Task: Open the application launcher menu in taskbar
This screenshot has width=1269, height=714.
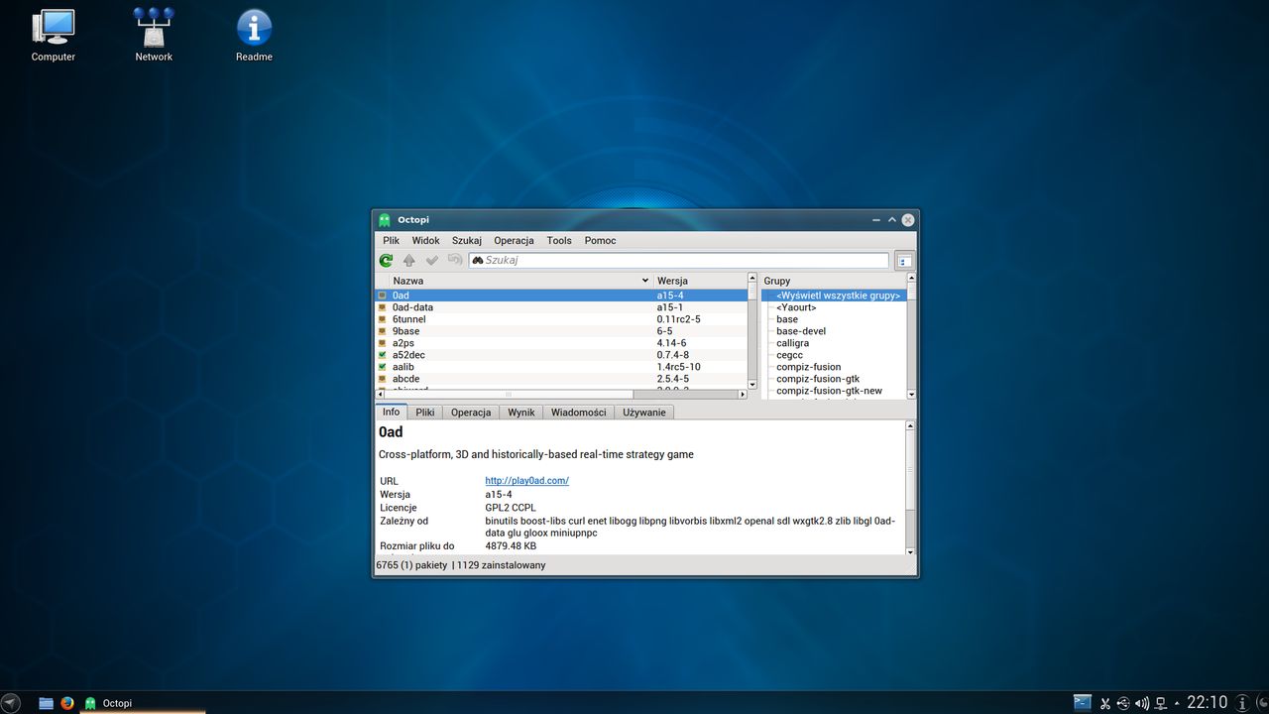Action: (x=10, y=703)
